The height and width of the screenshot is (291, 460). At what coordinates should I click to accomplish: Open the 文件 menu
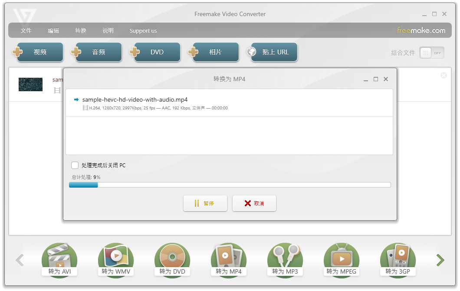26,31
